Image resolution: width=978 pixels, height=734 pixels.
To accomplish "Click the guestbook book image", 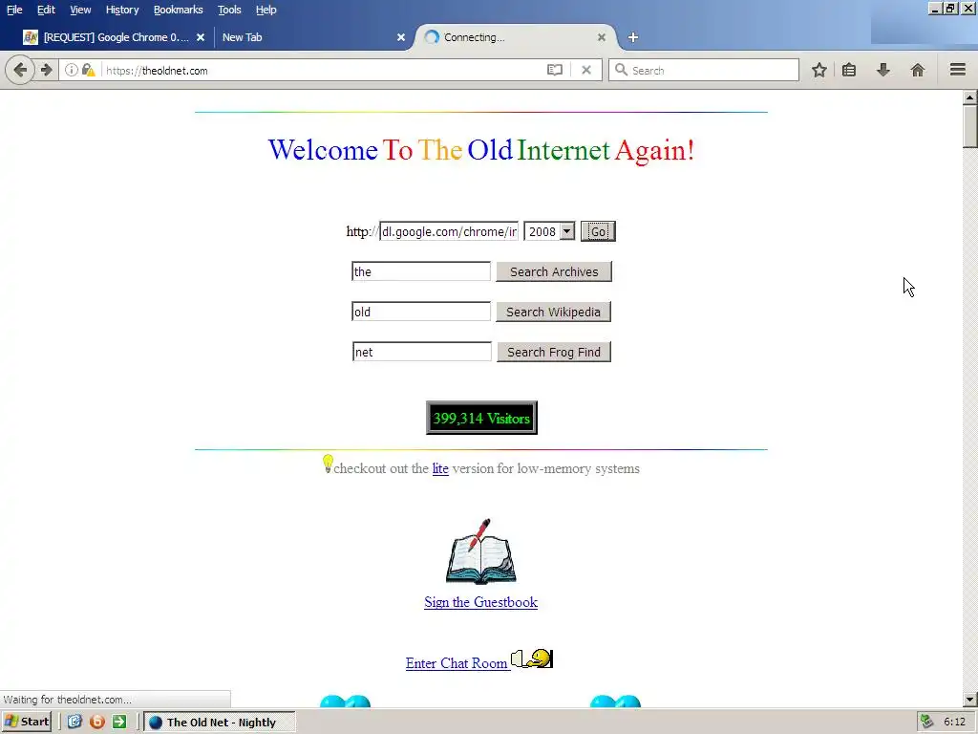I will (481, 551).
